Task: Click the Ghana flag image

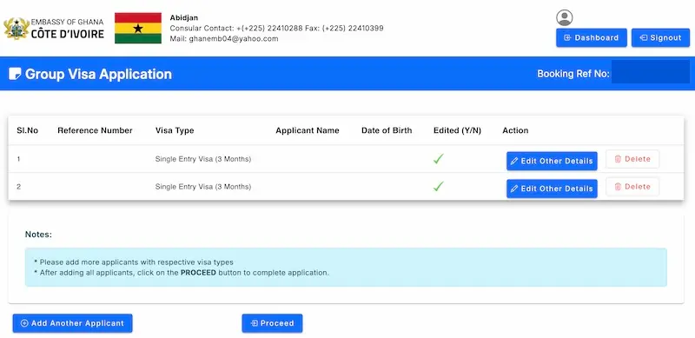Action: (x=138, y=28)
